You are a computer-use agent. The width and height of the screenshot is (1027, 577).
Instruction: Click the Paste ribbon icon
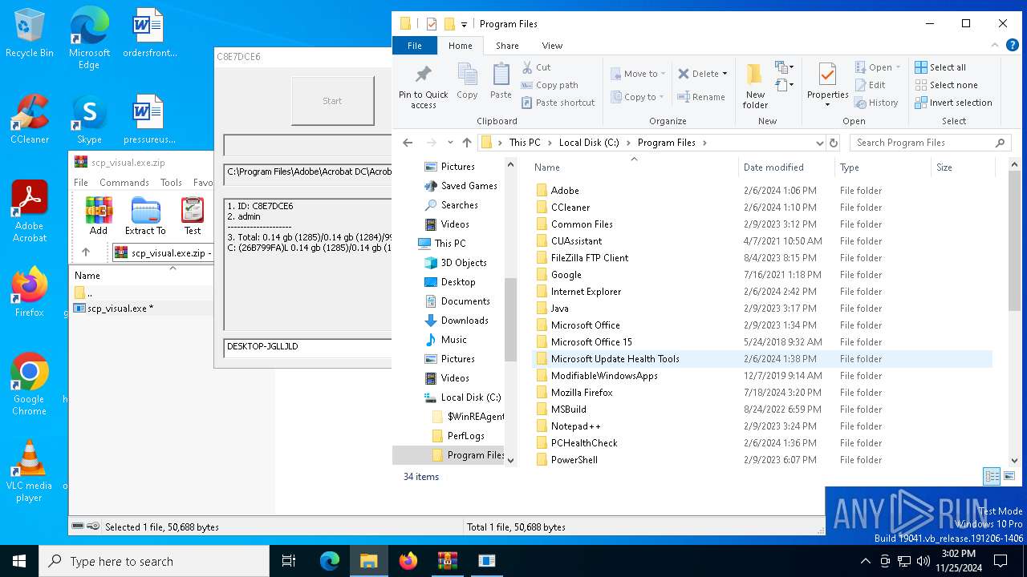pos(501,81)
